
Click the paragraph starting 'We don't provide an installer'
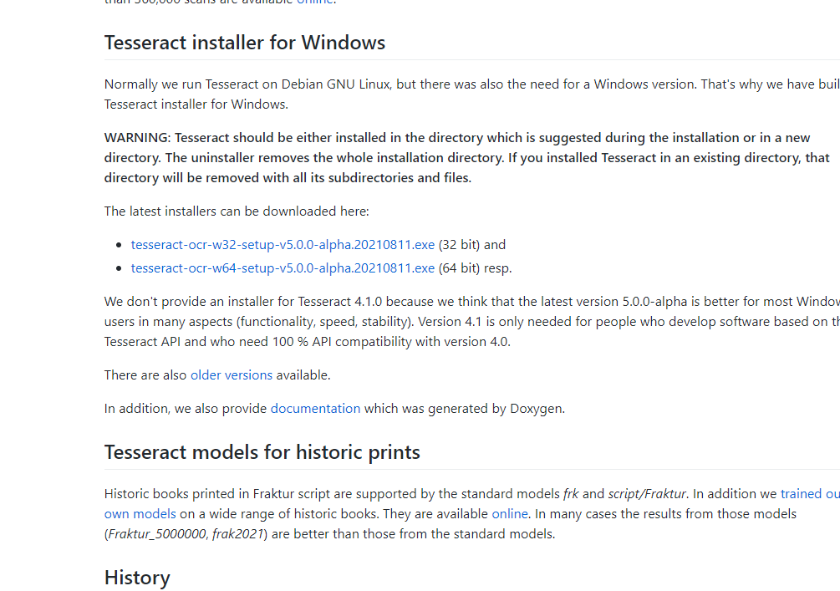pos(472,322)
